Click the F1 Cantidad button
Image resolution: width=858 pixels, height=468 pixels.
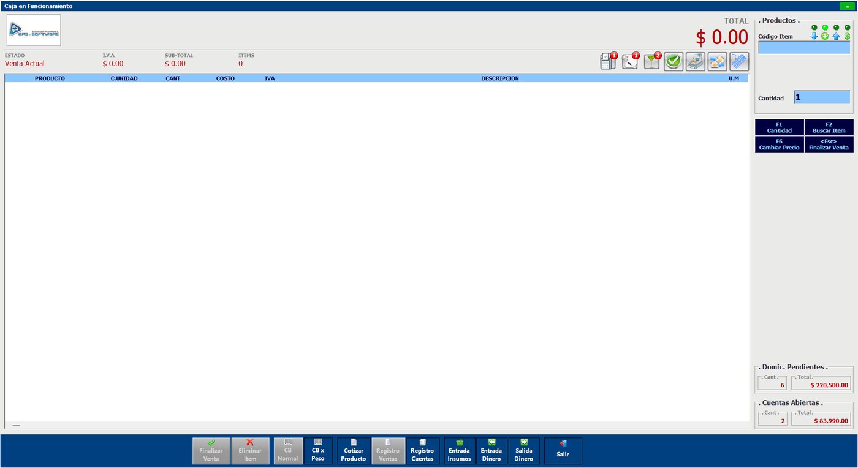click(779, 127)
